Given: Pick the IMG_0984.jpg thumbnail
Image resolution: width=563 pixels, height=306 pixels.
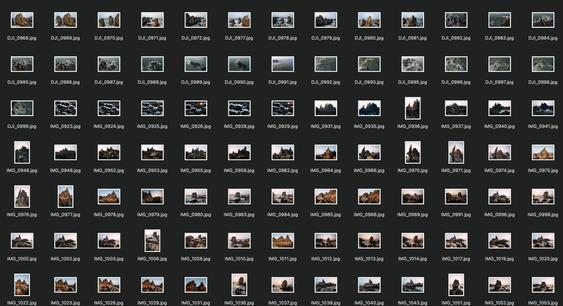Looking at the screenshot, I should (x=283, y=197).
